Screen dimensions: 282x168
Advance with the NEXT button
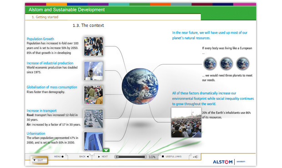(103, 157)
